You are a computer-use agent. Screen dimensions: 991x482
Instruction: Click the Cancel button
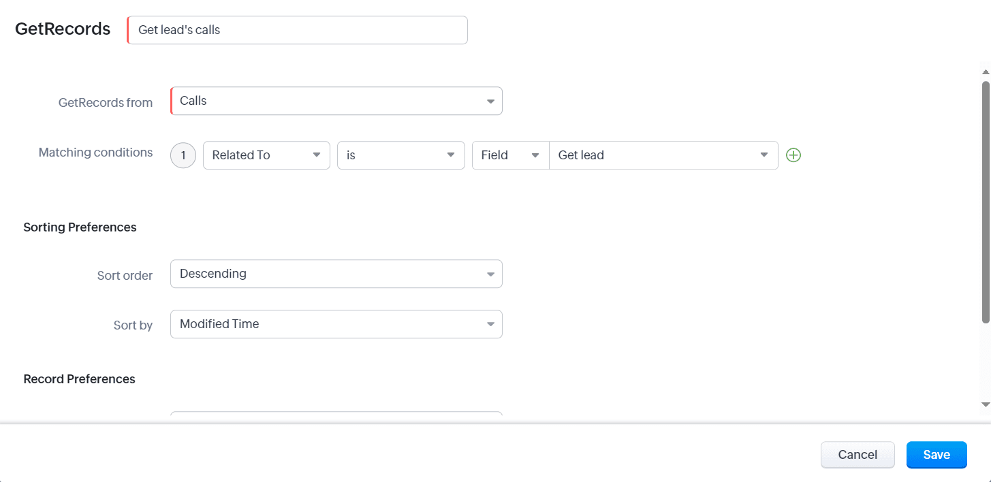coord(858,455)
